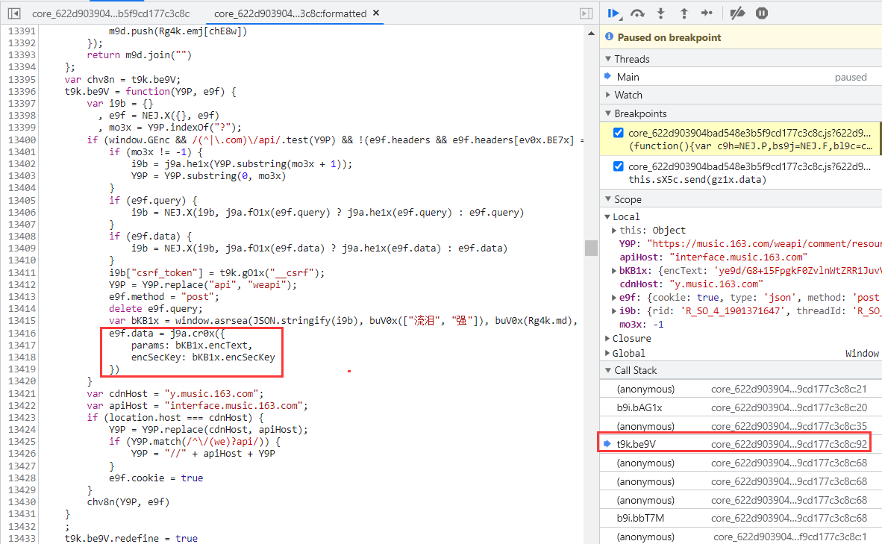Show the file navigator sidebar
This screenshot has width=882, height=544.
click(x=13, y=13)
